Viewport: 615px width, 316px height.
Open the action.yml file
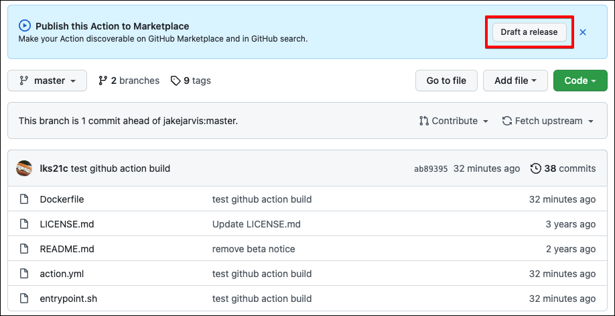point(62,274)
